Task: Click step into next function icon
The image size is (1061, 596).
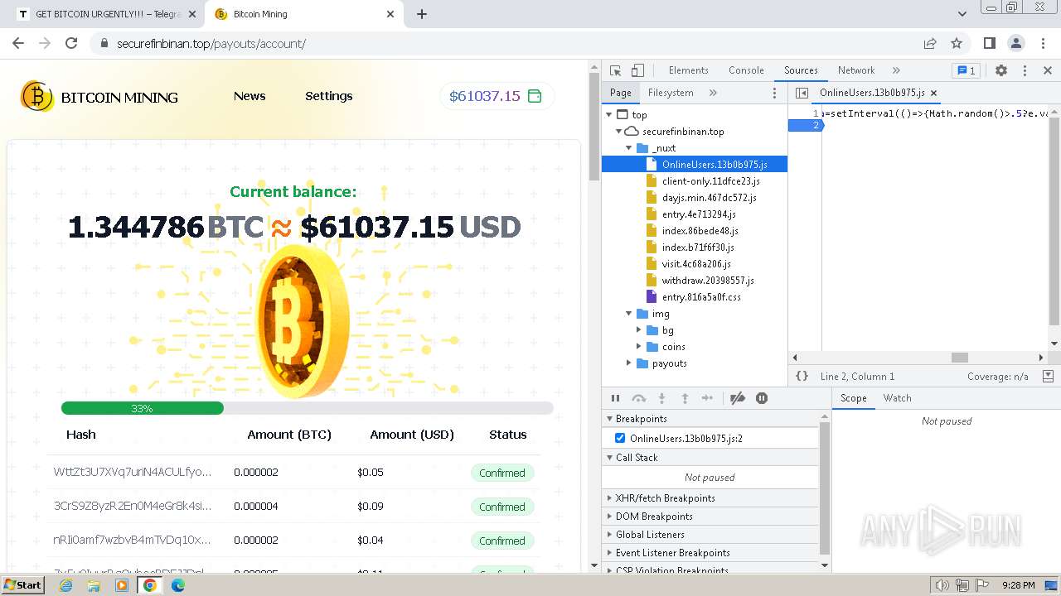Action: coord(661,398)
